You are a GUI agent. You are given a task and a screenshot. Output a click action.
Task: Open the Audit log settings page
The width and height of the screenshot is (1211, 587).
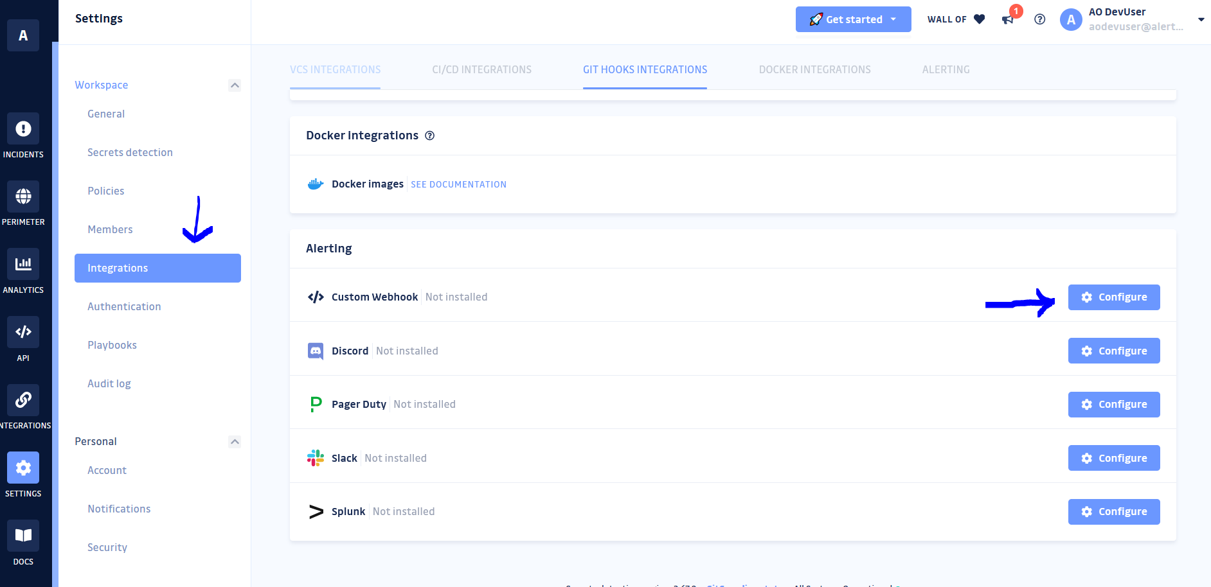coord(109,383)
